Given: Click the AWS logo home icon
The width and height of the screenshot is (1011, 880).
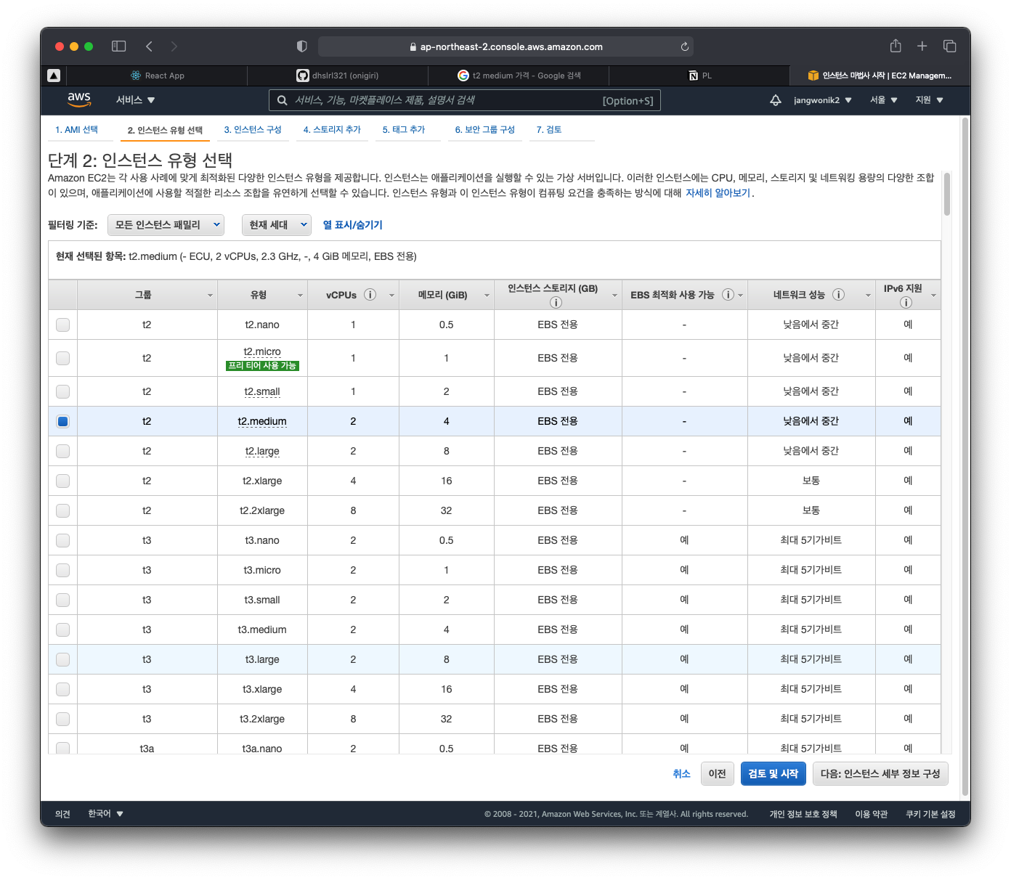Looking at the screenshot, I should click(79, 99).
